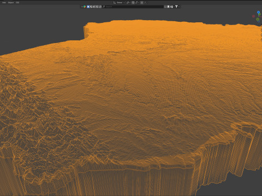
Task: Click the magnifier search icon
Action: click(104, 7)
